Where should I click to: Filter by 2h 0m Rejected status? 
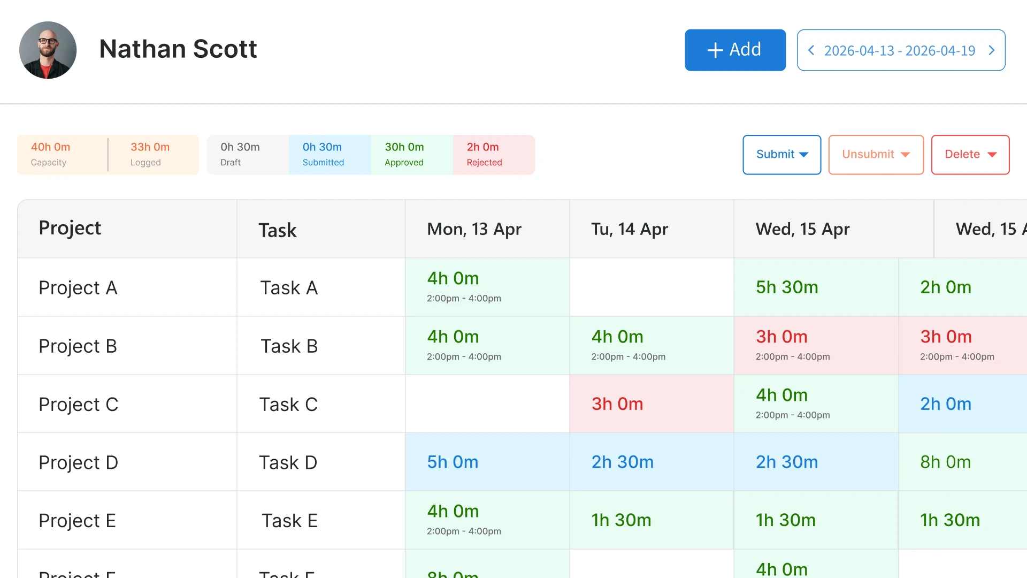pyautogui.click(x=494, y=155)
